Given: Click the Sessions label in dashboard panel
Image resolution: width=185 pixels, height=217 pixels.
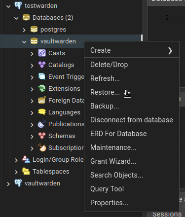Looking at the screenshot, I should click(167, 214).
